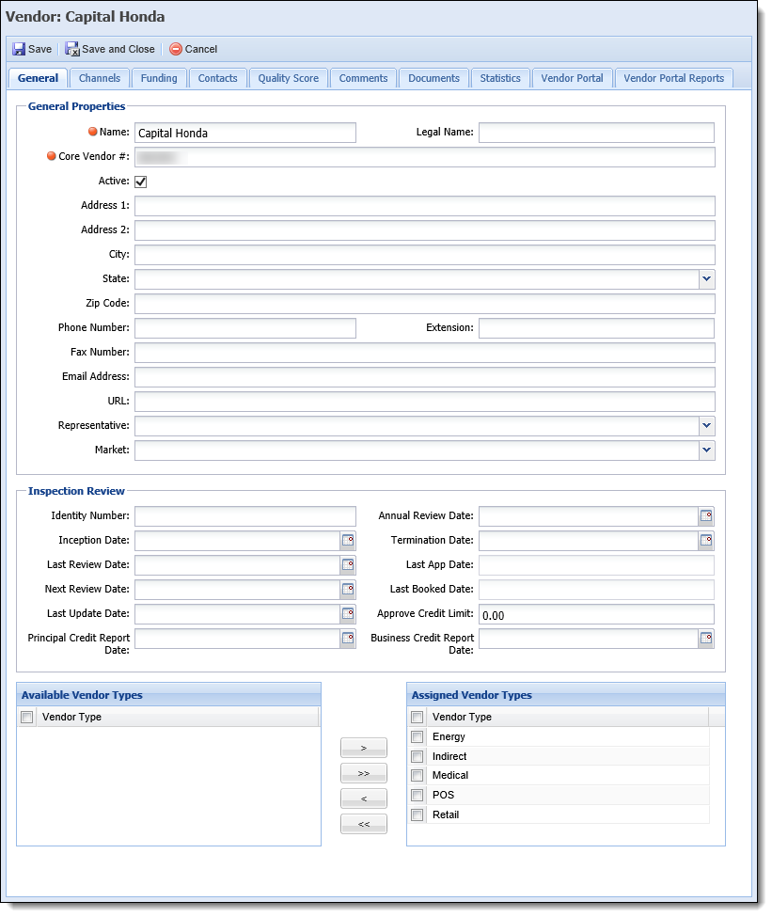Click the Zip Code input field

tap(425, 304)
